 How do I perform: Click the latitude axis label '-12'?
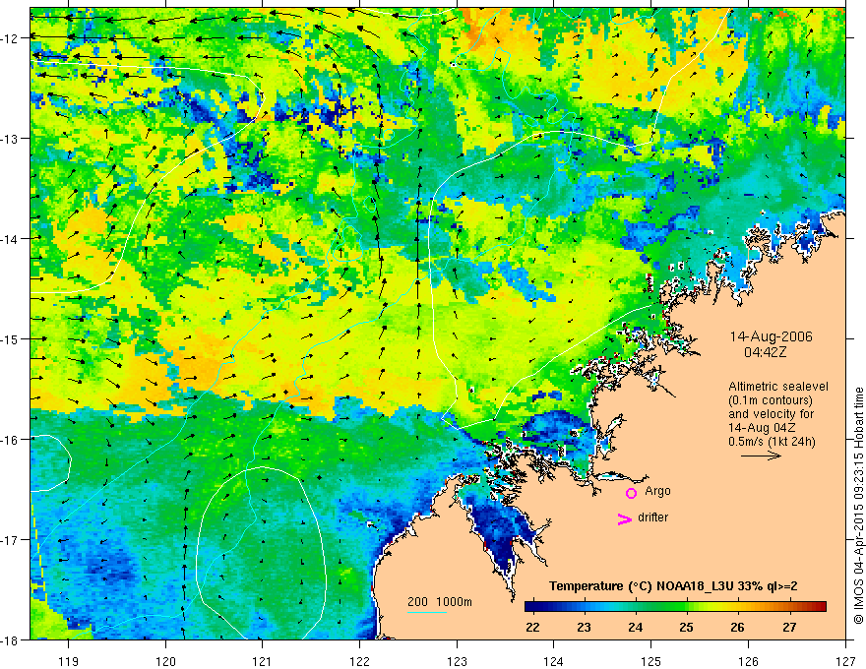(11, 38)
